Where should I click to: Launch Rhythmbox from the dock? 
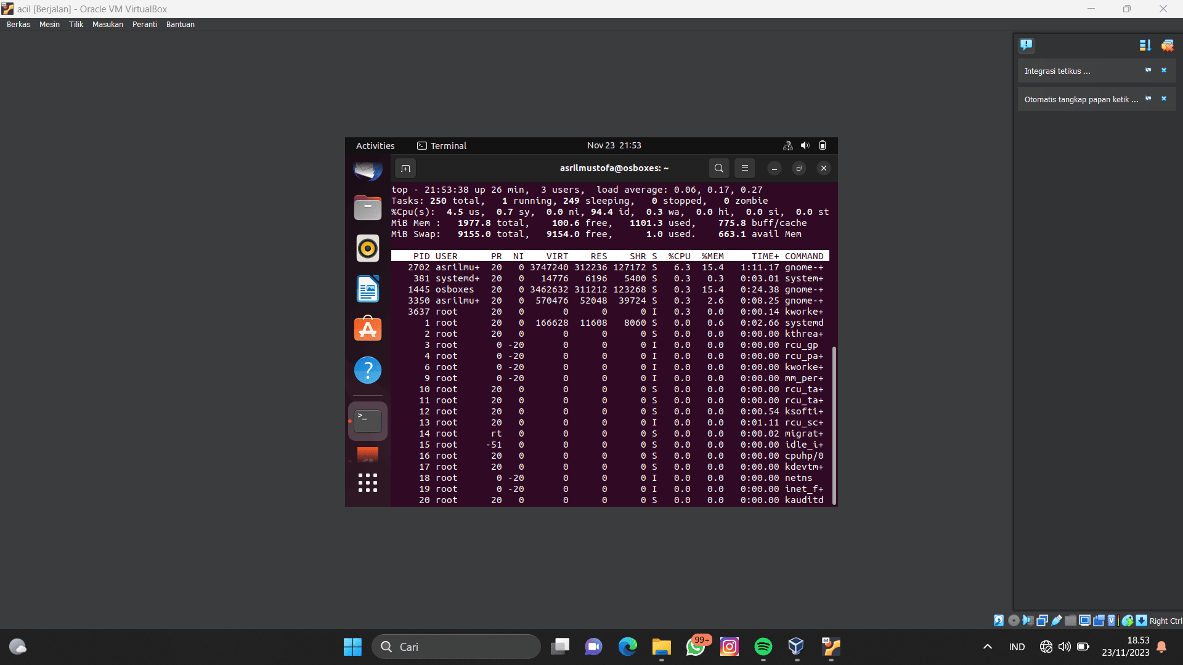[x=368, y=248]
